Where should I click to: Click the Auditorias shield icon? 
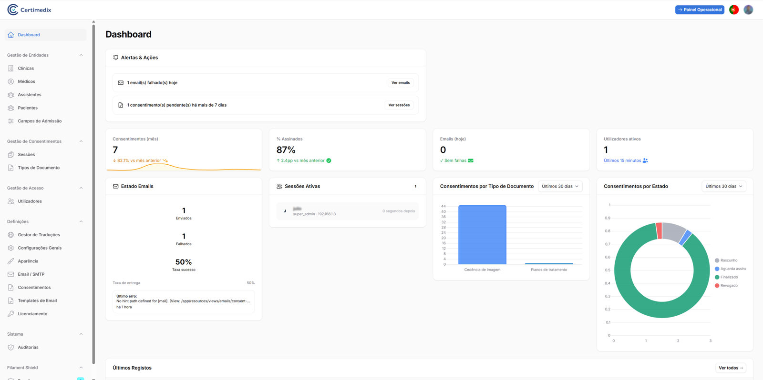[x=11, y=348]
